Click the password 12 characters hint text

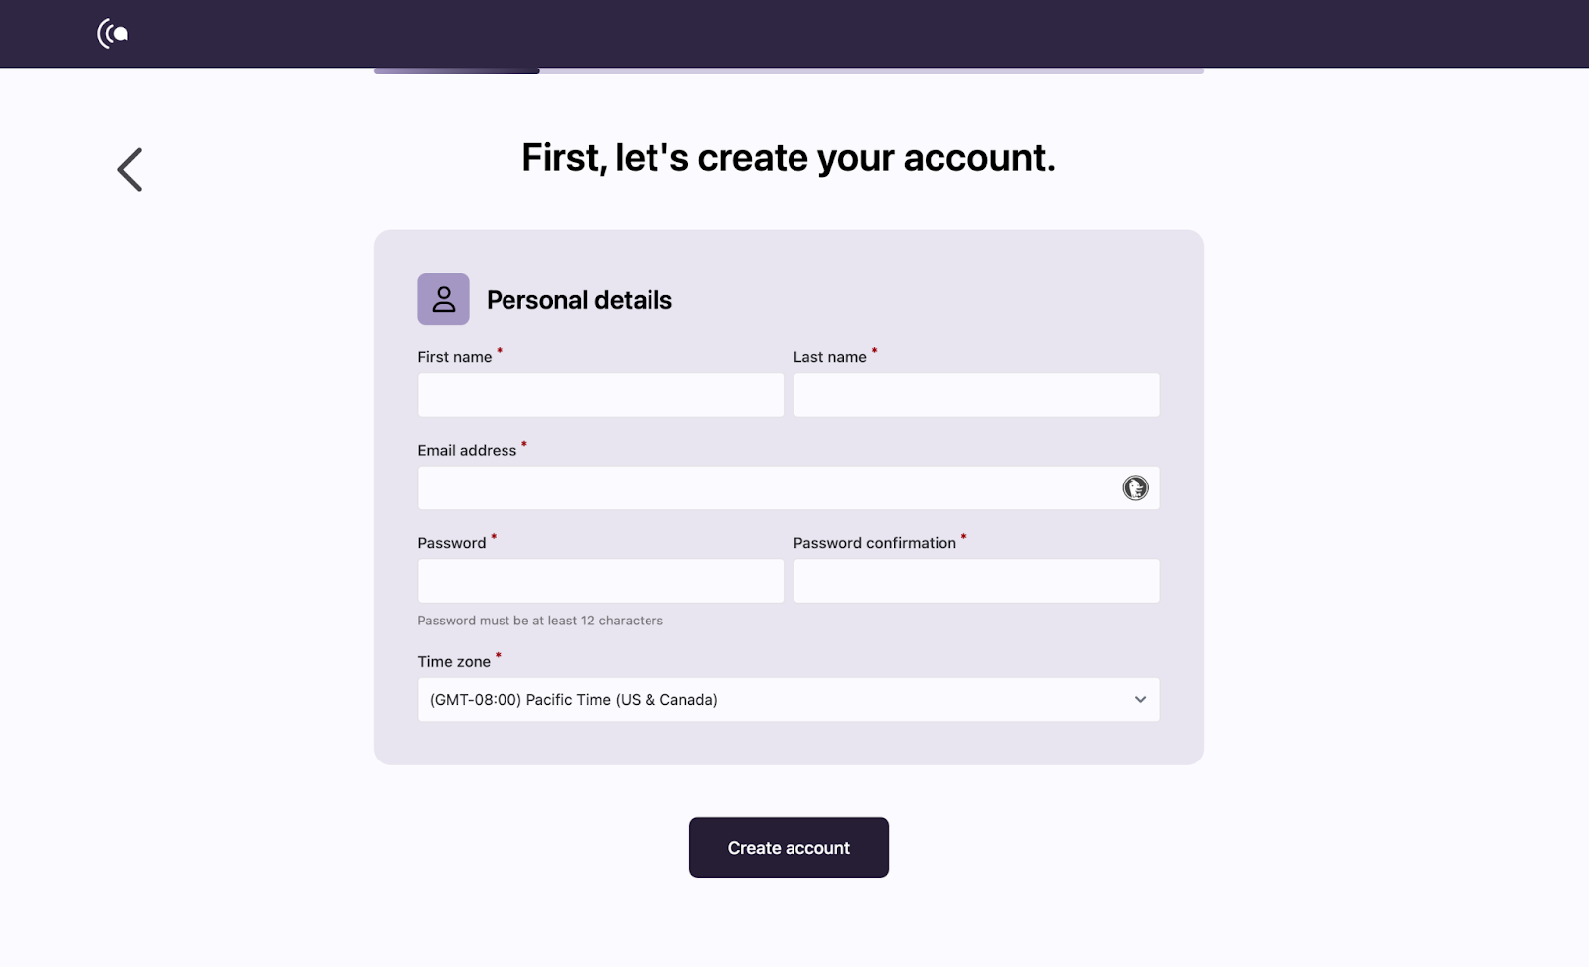(540, 621)
